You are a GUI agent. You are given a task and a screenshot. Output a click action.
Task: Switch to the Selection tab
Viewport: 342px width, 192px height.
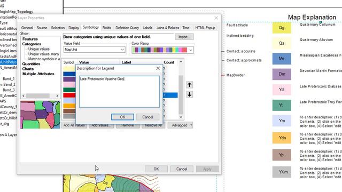[58, 28]
